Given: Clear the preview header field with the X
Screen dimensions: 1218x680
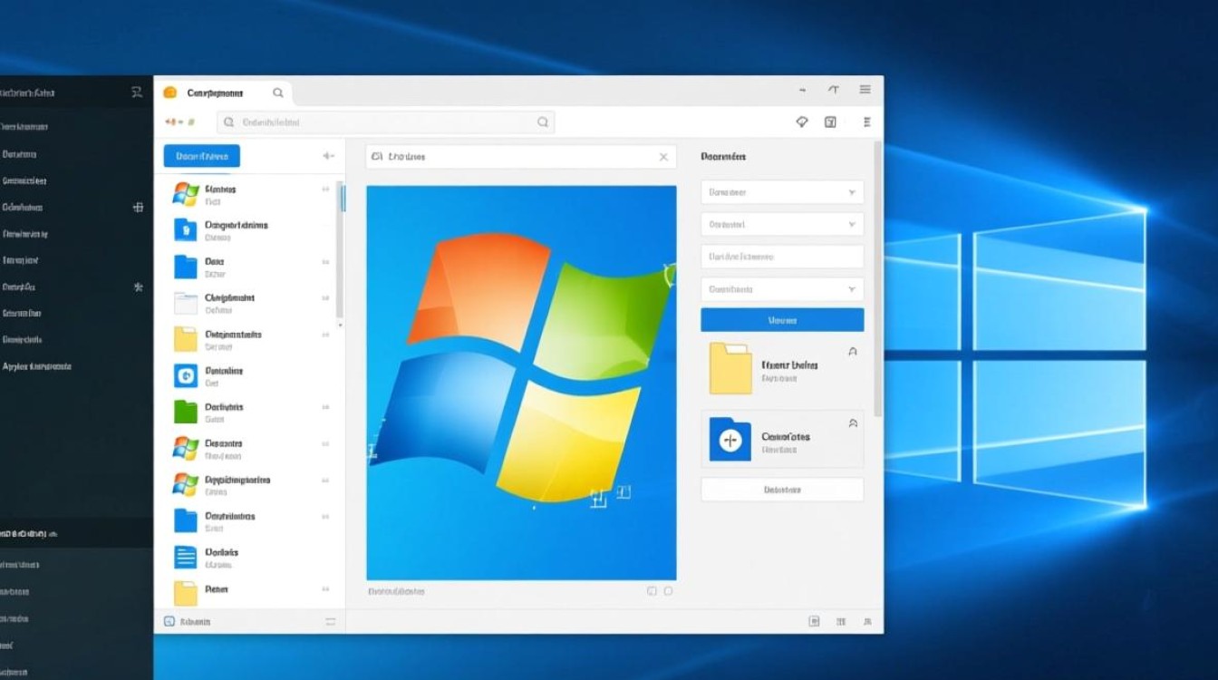Looking at the screenshot, I should pyautogui.click(x=662, y=157).
